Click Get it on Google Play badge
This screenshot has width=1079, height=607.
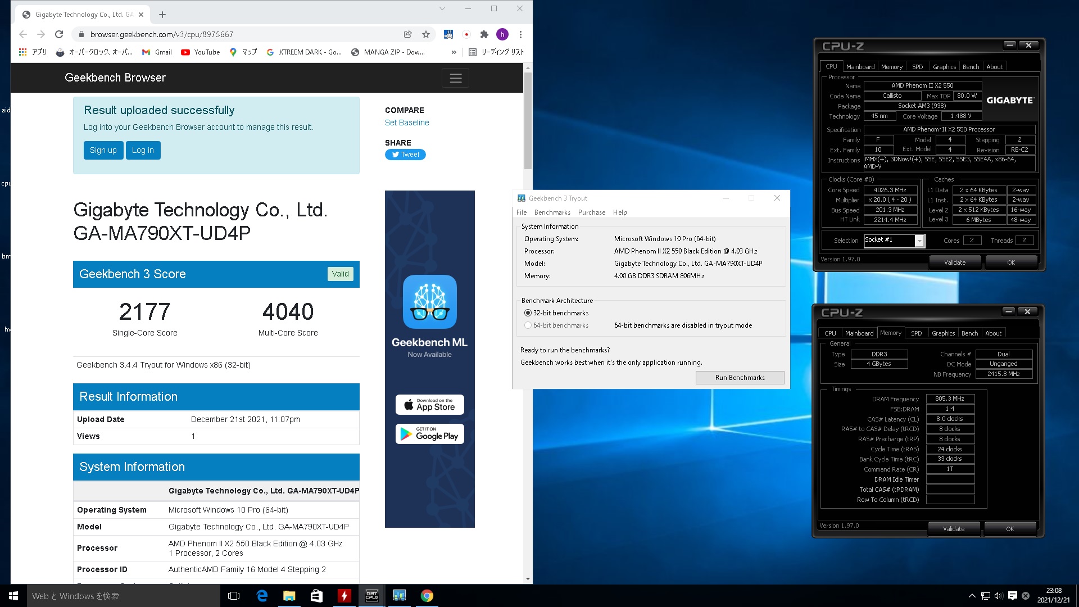point(430,434)
